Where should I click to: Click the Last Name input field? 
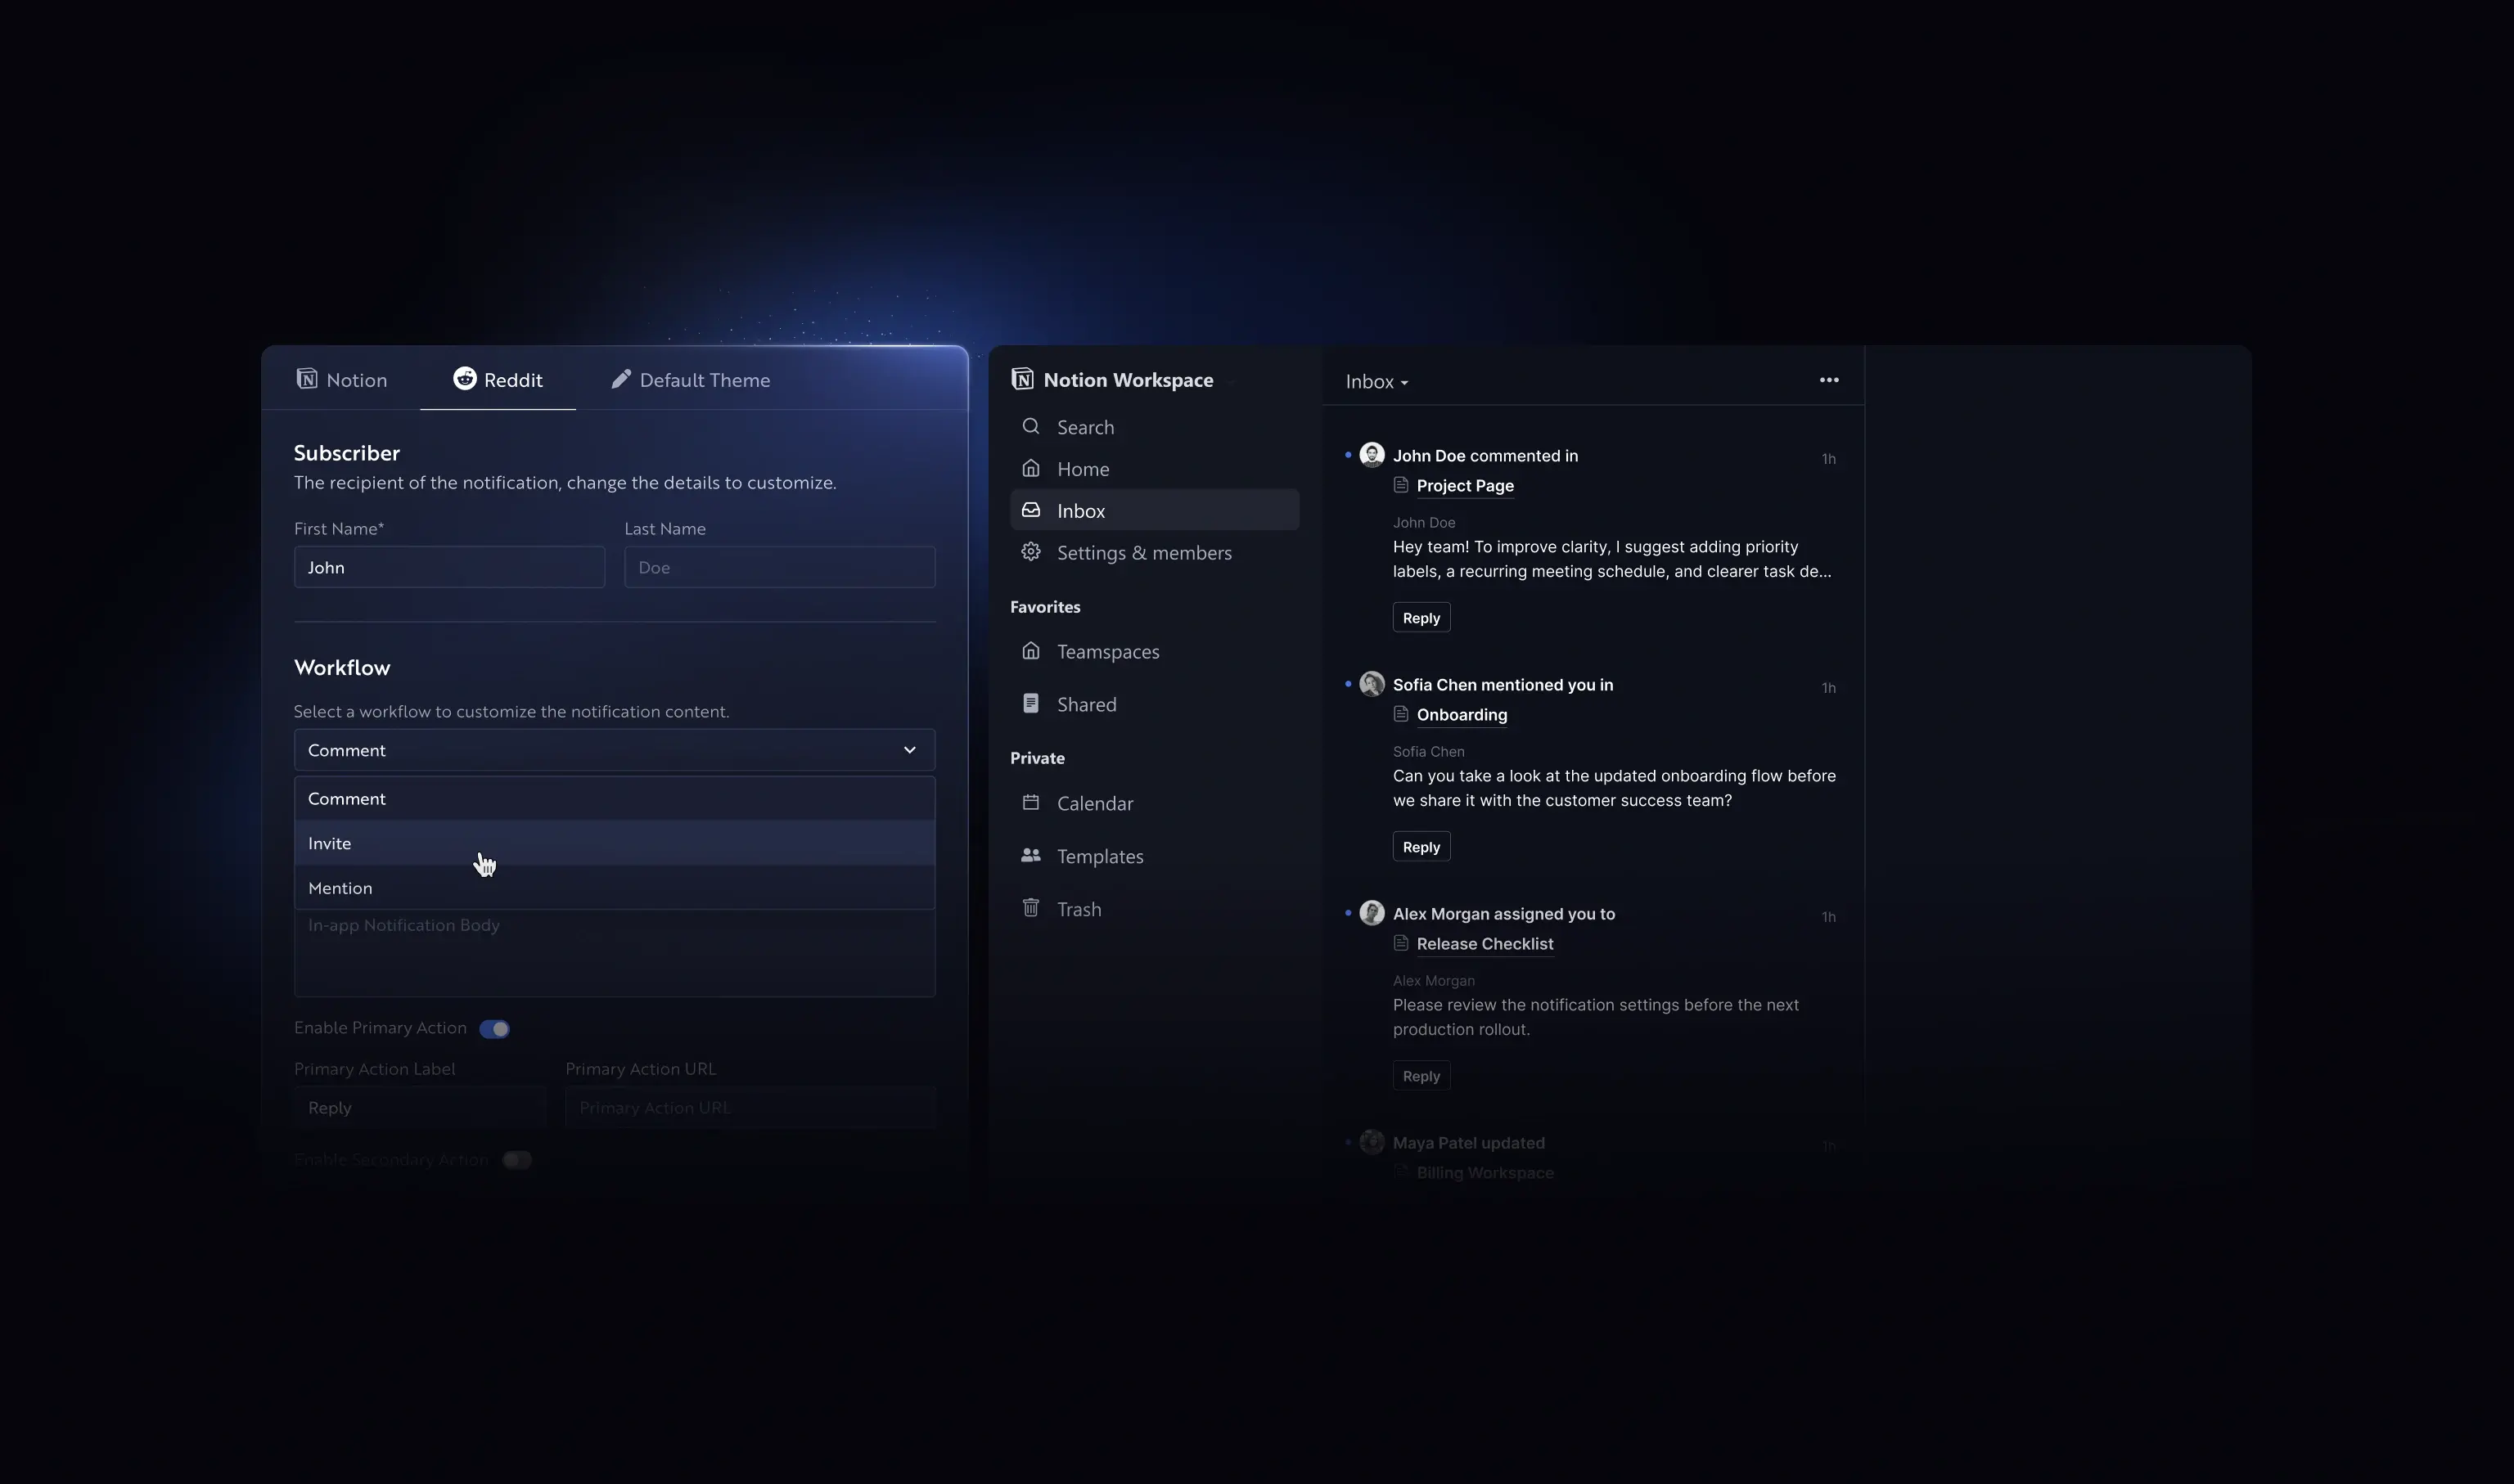point(779,567)
